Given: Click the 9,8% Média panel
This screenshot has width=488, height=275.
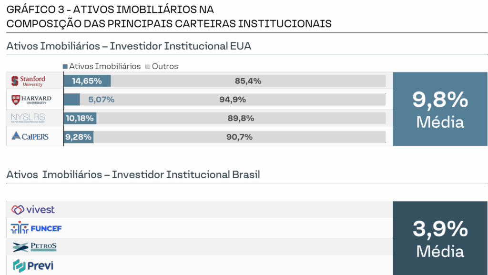Looking at the screenshot, I should point(440,109).
